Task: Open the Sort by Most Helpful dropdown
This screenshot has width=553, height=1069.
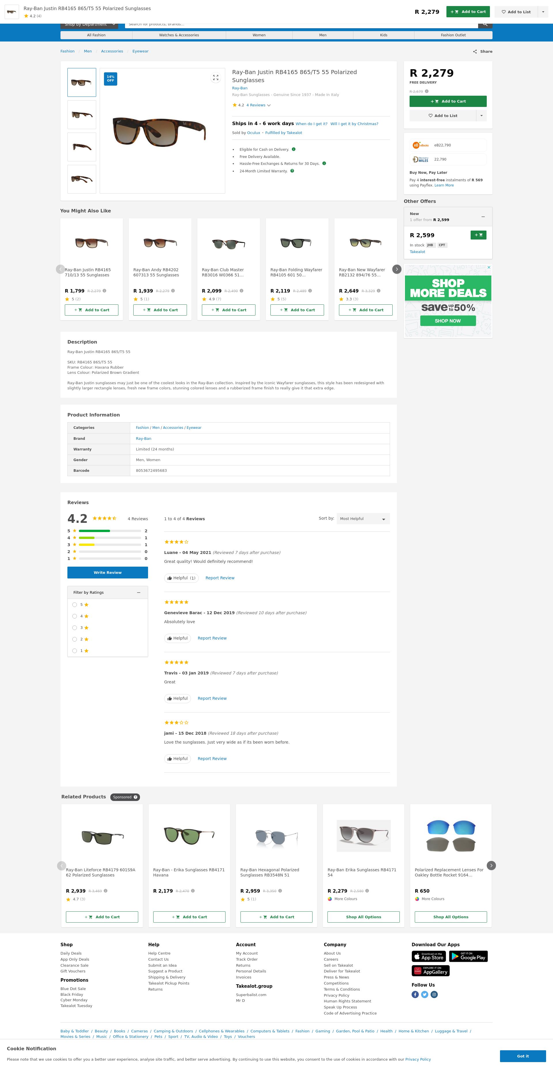Action: tap(363, 519)
